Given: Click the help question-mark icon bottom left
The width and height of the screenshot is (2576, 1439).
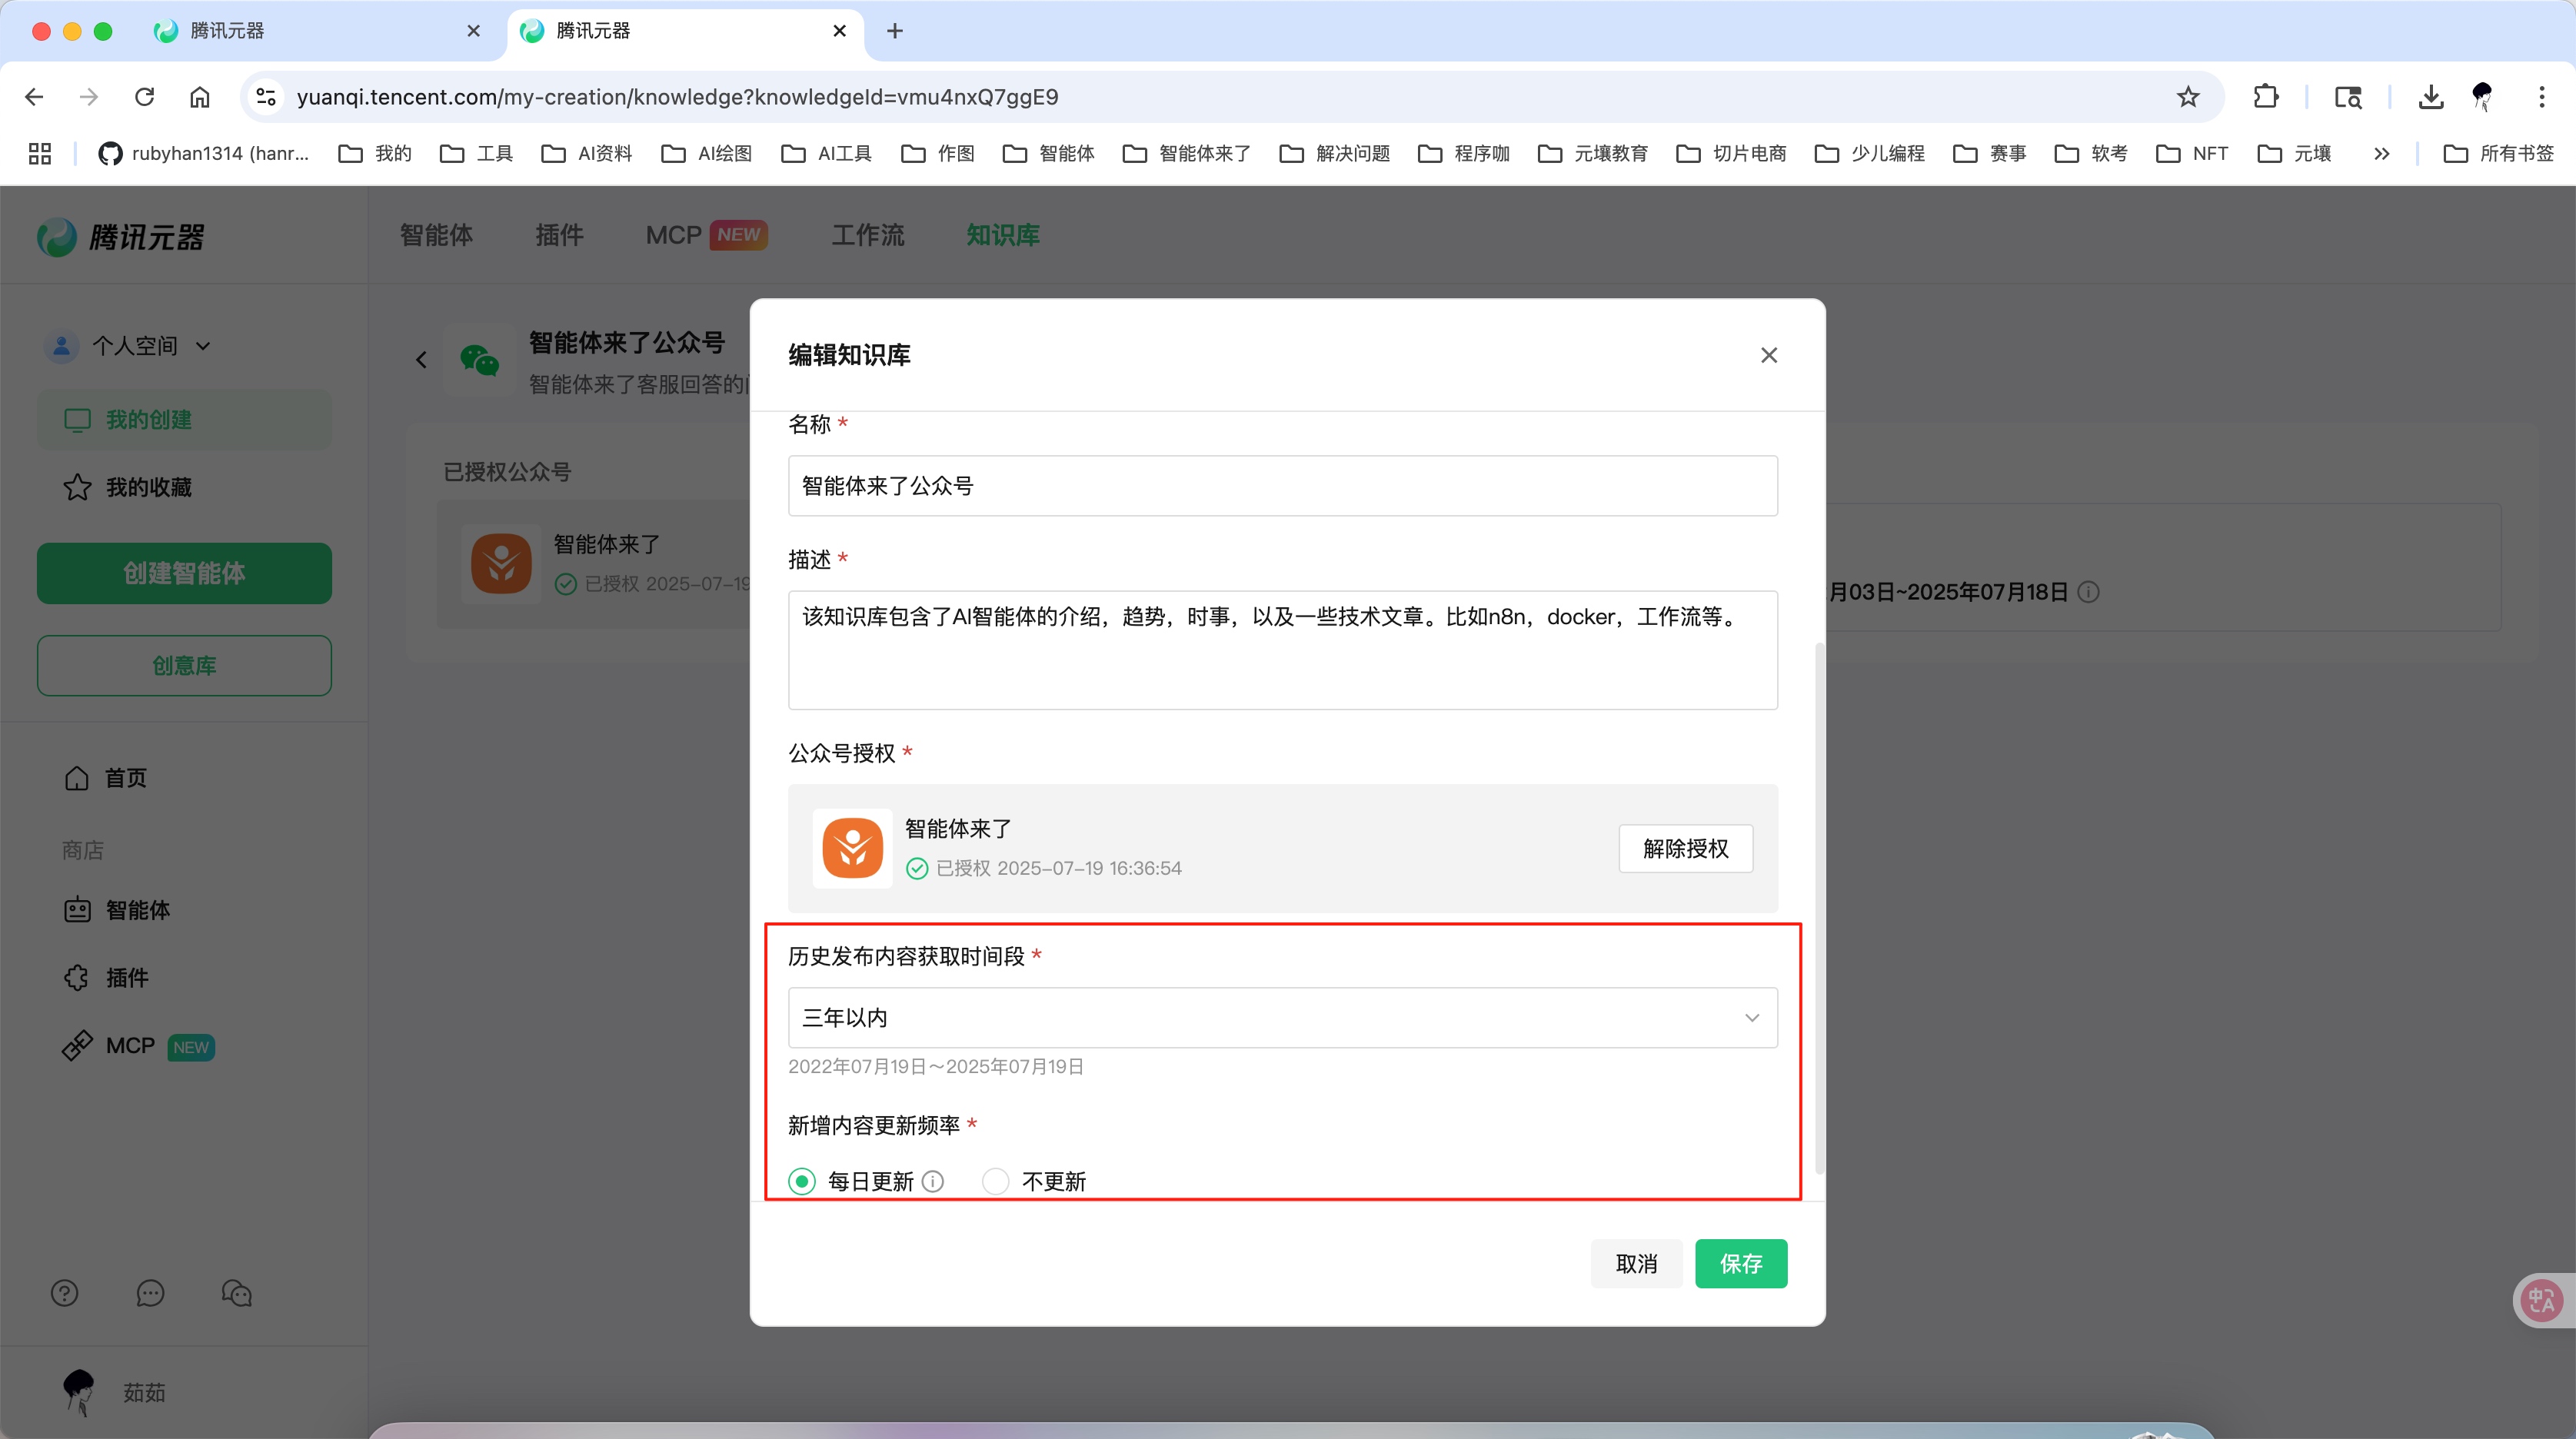Looking at the screenshot, I should [64, 1292].
